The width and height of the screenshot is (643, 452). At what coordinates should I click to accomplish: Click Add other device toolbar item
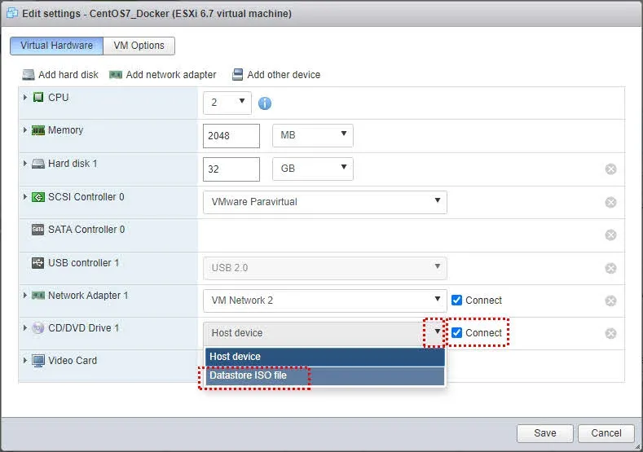276,75
